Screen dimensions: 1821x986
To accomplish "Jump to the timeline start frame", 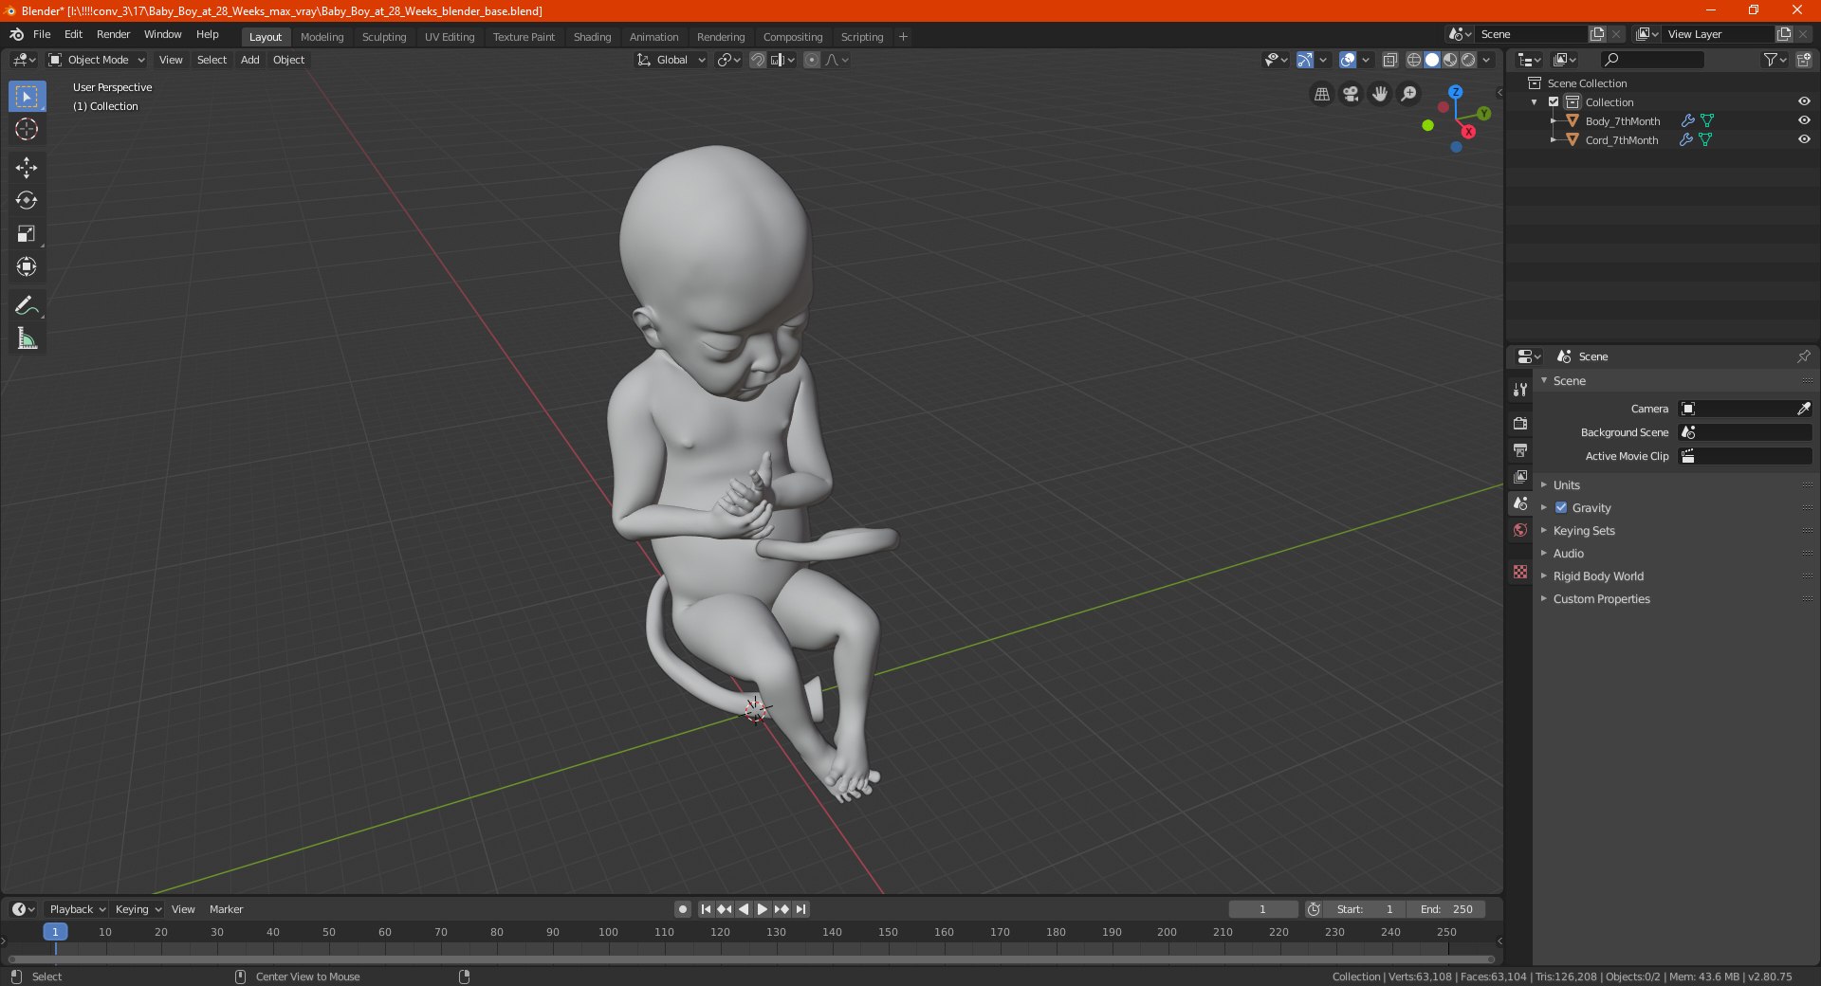I will (706, 909).
